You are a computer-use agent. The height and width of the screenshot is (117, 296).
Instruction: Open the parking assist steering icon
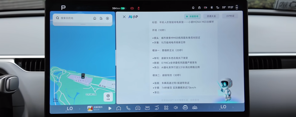[x=157, y=108]
